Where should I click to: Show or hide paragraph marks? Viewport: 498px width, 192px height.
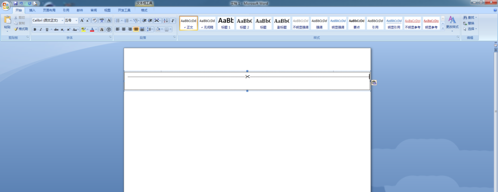(172, 20)
